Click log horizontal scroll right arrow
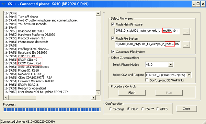The height and width of the screenshot is (124, 206). [93, 97]
